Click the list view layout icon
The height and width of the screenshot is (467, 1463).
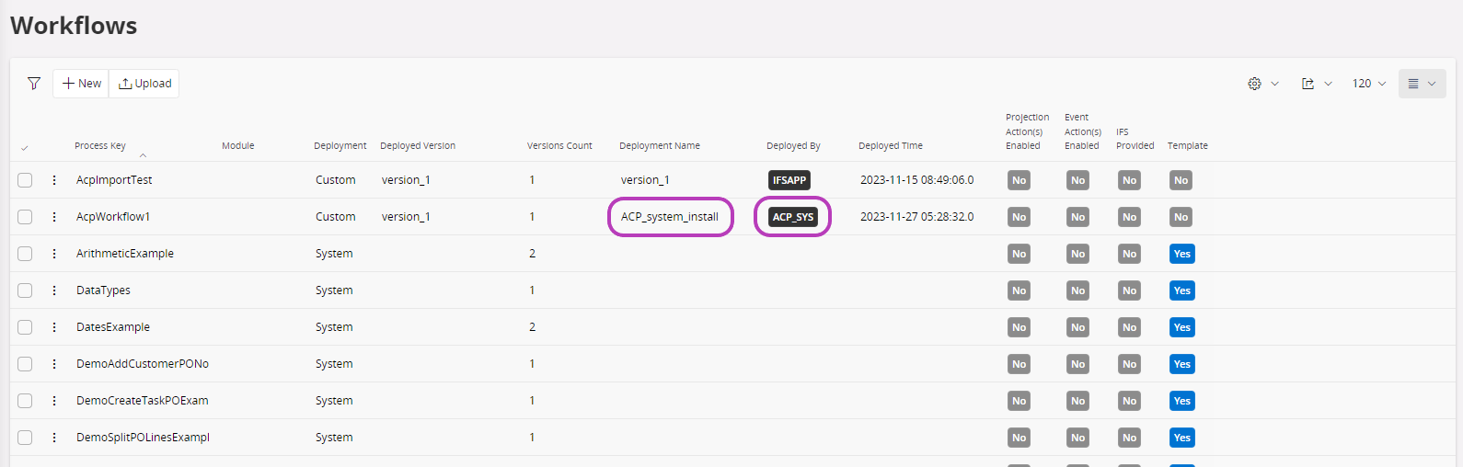click(1413, 84)
